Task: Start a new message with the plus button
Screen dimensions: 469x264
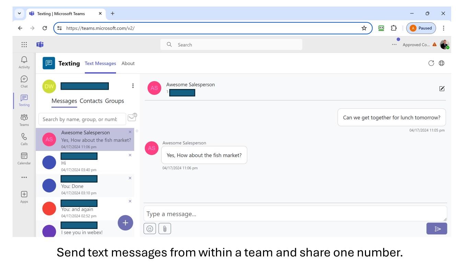Action: [125, 223]
